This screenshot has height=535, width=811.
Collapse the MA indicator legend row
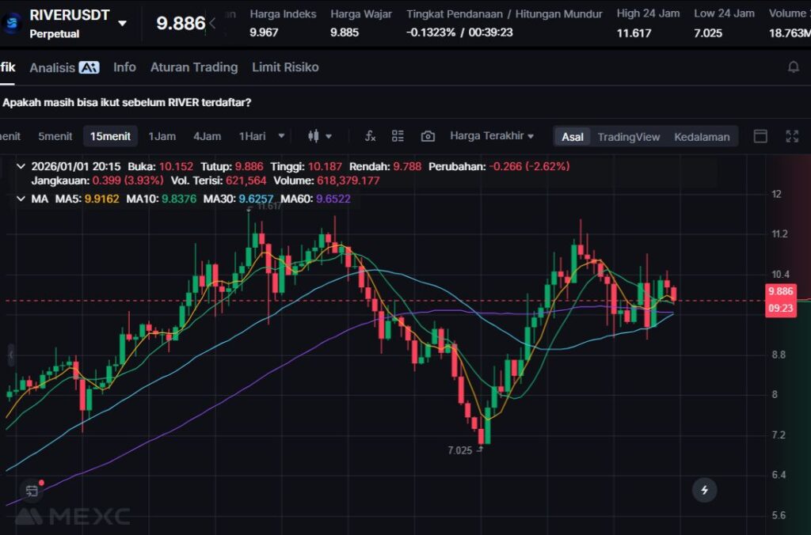point(21,199)
